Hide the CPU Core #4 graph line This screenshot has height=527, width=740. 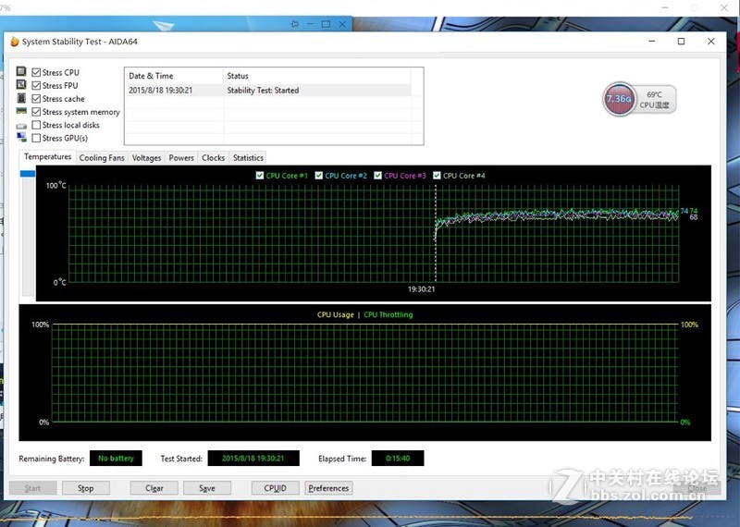[x=437, y=176]
